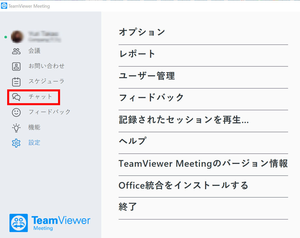Click the 会議 people icon
Image resolution: width=300 pixels, height=238 pixels.
pos(16,51)
